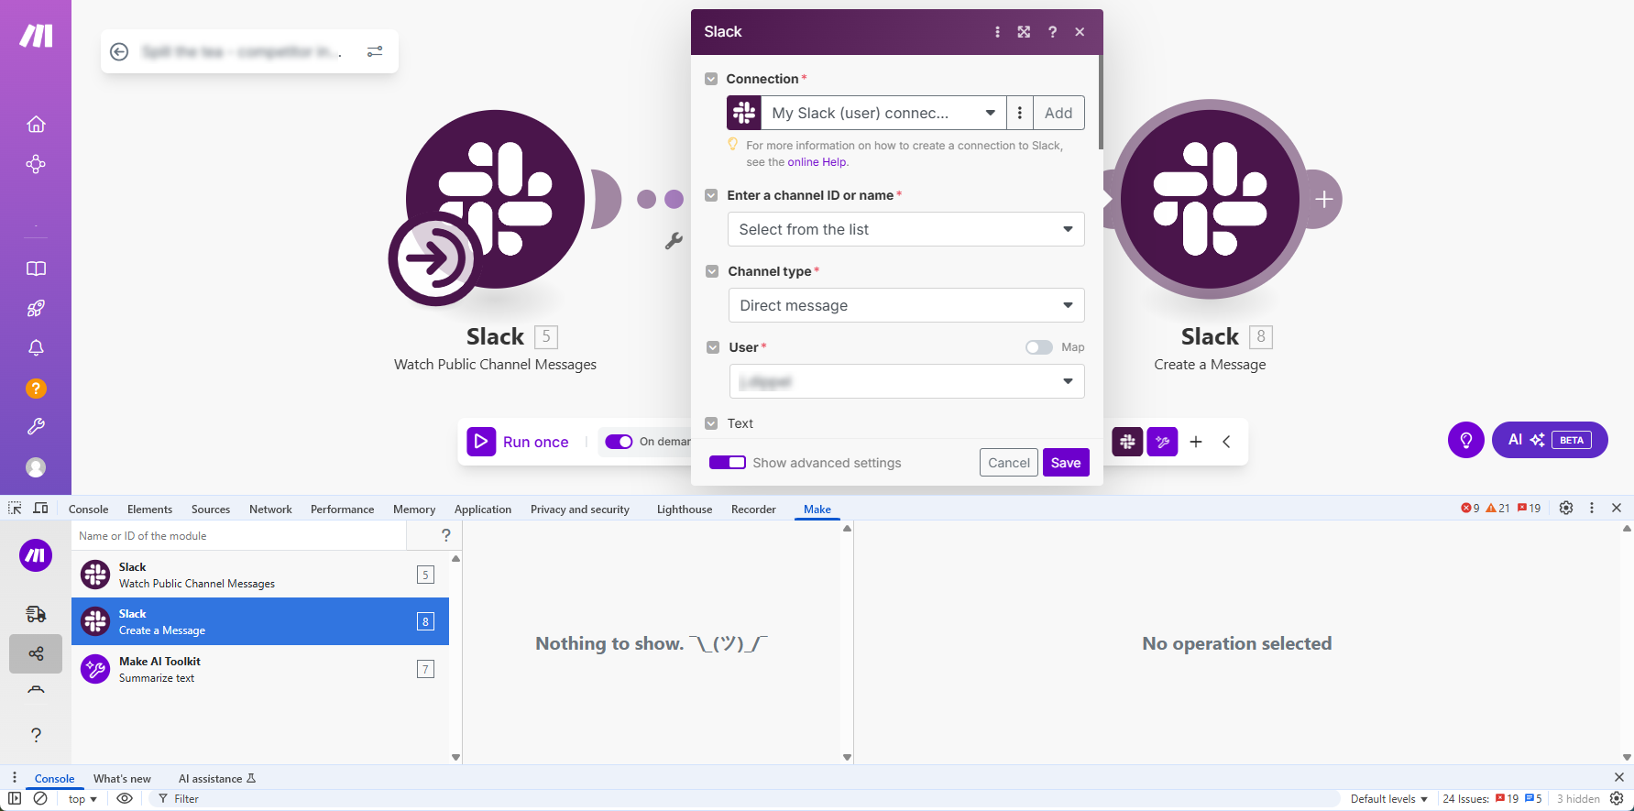Open the lightbulb explain-flow button

coord(1465,440)
